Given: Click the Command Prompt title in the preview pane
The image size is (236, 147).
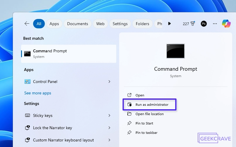Looking at the screenshot, I should 176,69.
